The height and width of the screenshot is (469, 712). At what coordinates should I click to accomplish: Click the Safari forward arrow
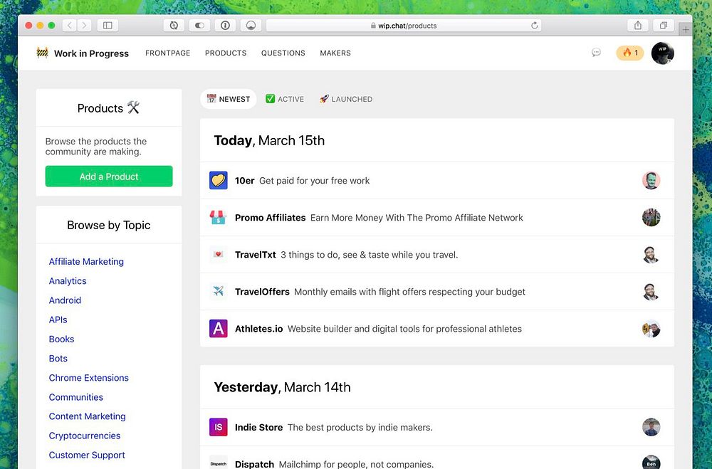[85, 26]
